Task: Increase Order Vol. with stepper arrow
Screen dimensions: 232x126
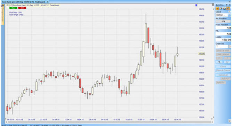Action: [x=230, y=46]
